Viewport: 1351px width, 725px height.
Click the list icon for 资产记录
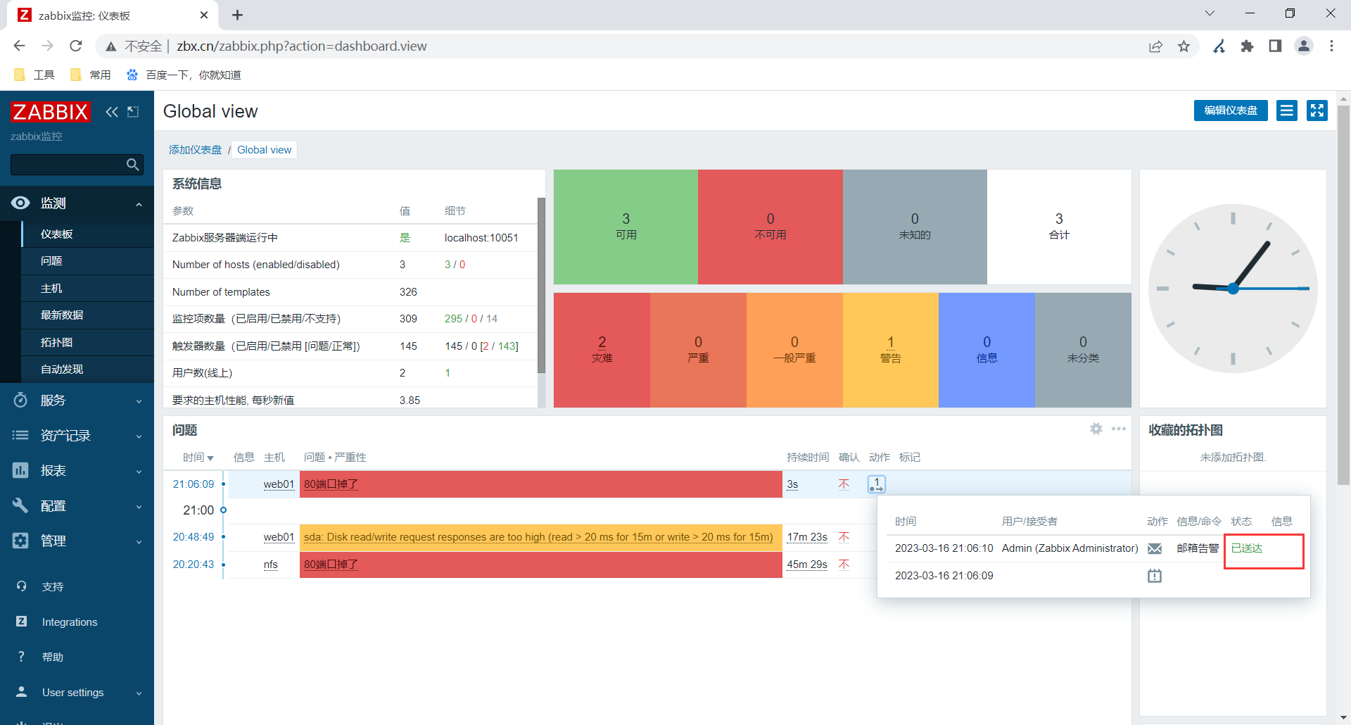(x=20, y=435)
